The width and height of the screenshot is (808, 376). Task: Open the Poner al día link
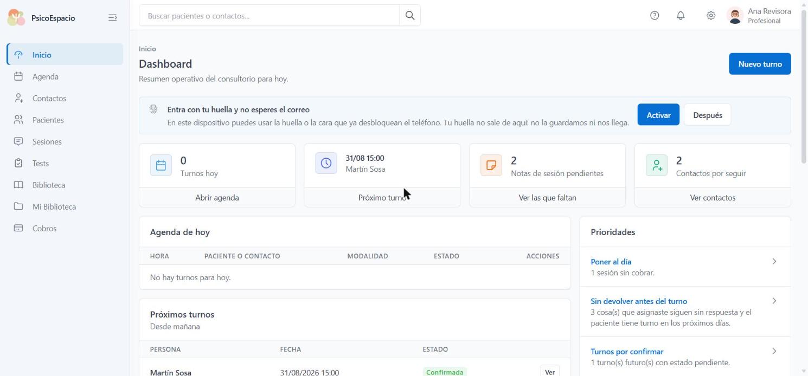(611, 262)
